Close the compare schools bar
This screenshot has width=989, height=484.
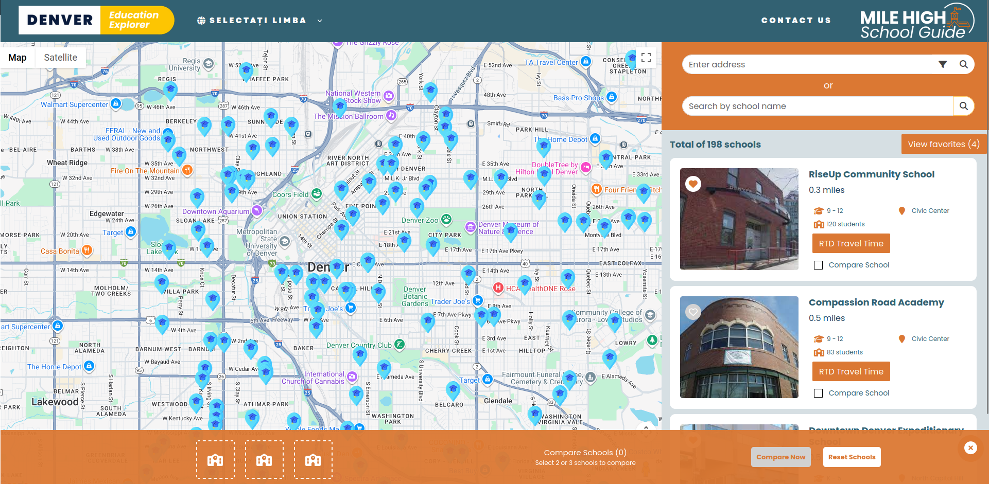tap(970, 447)
